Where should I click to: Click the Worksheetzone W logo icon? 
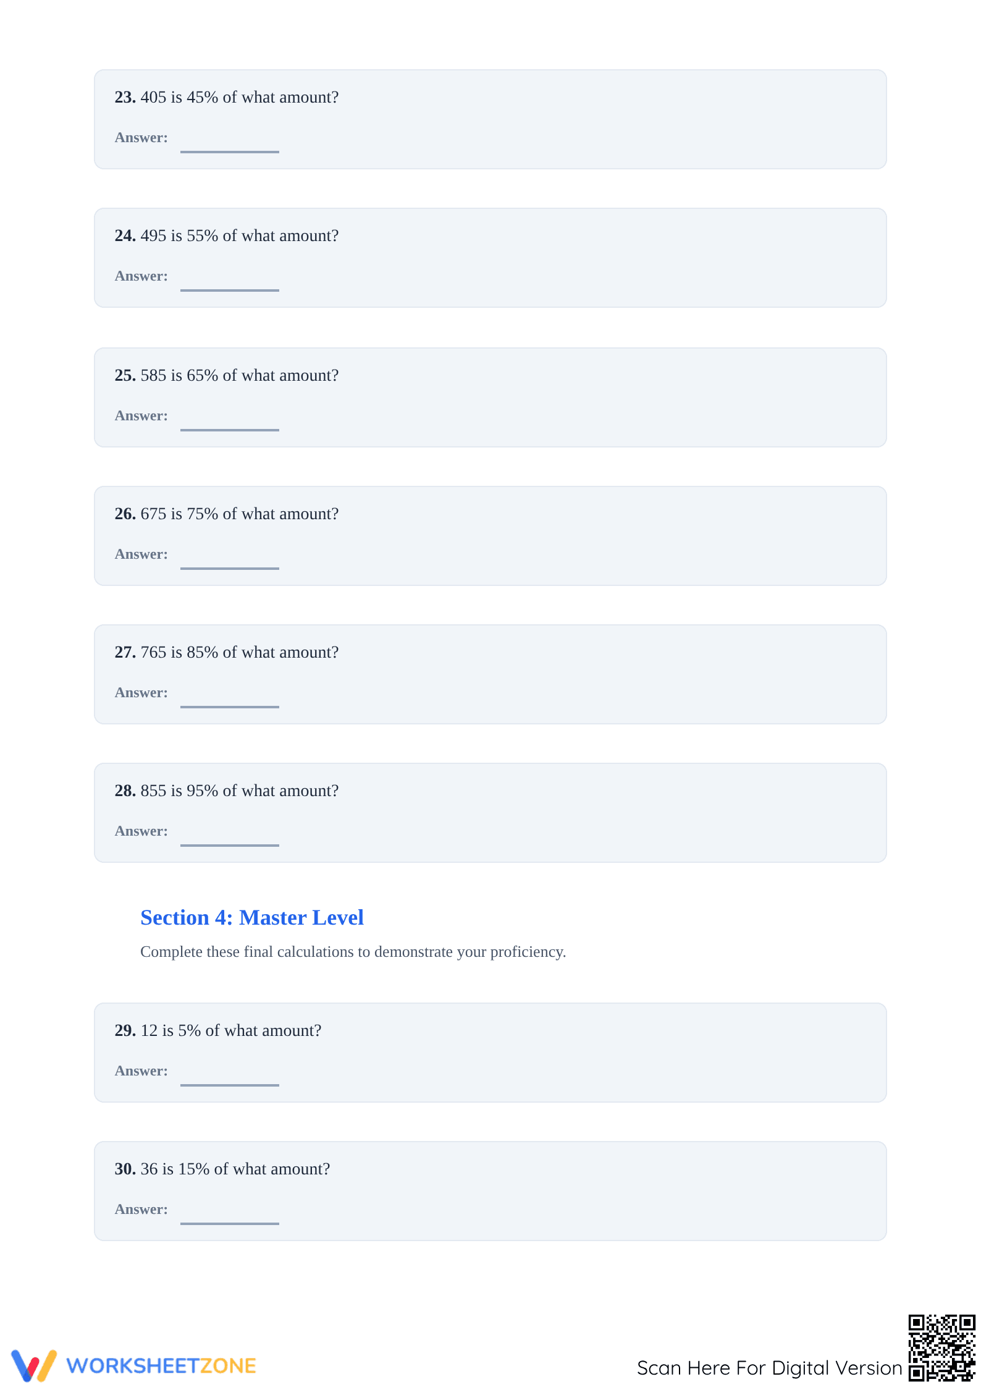click(34, 1365)
